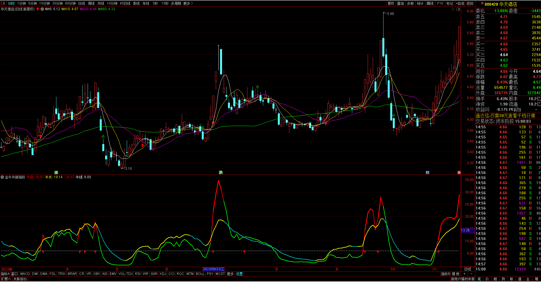Click the 5.98 high price label

point(391,14)
